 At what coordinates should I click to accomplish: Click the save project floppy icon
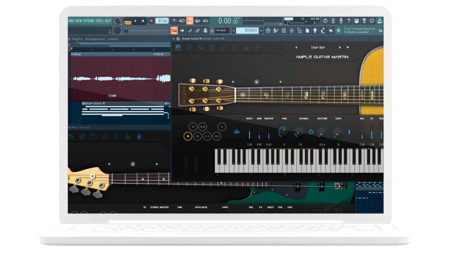356,21
